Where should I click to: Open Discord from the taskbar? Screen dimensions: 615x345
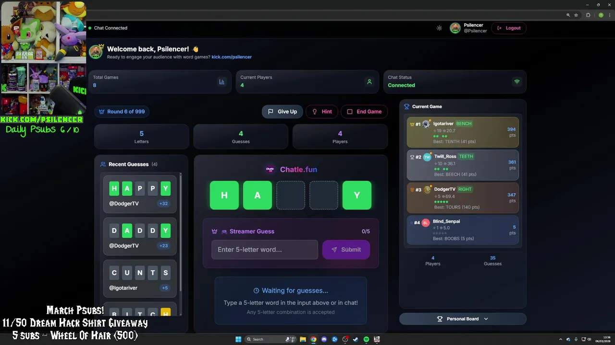pyautogui.click(x=324, y=339)
